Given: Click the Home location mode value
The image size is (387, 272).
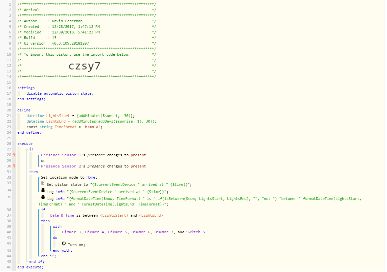Looking at the screenshot, I should [91, 178].
